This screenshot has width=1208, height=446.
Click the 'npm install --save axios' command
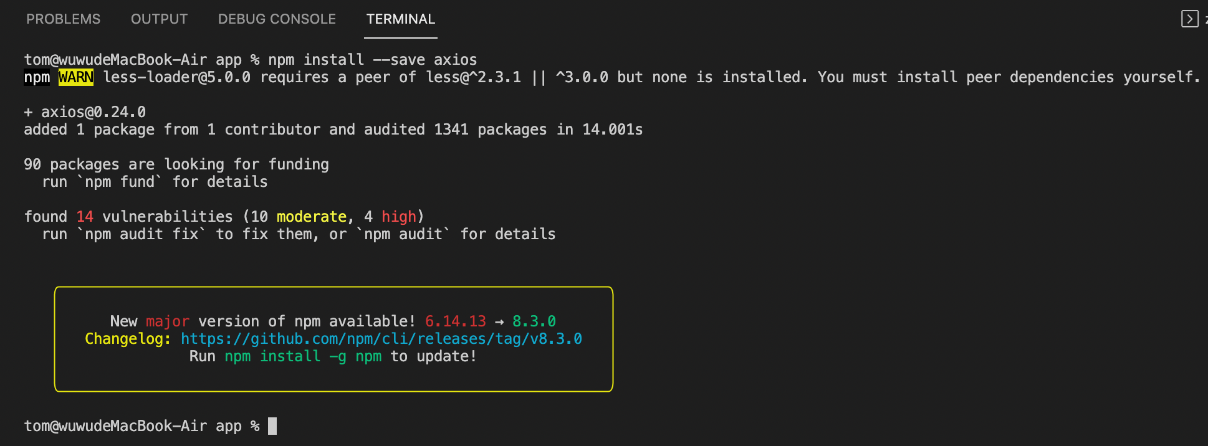[372, 60]
